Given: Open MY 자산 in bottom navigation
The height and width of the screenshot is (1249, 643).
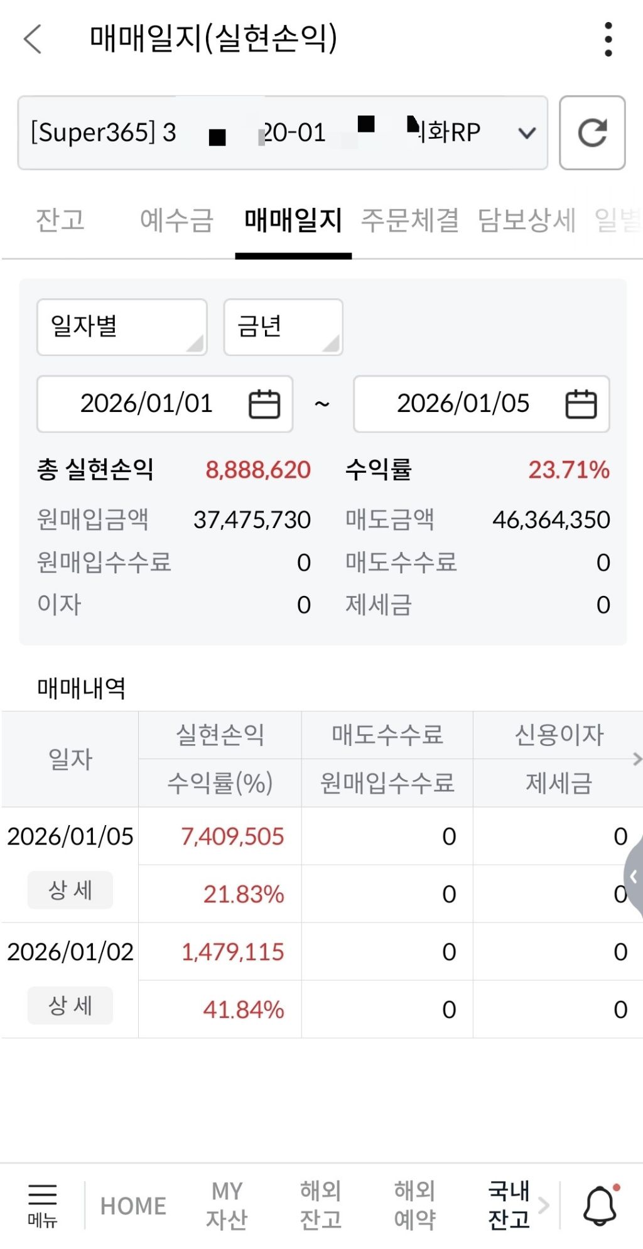Looking at the screenshot, I should pyautogui.click(x=227, y=1204).
